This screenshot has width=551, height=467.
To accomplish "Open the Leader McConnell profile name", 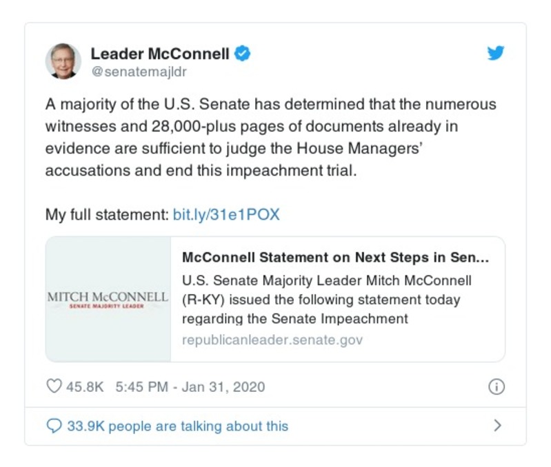I will click(x=160, y=54).
